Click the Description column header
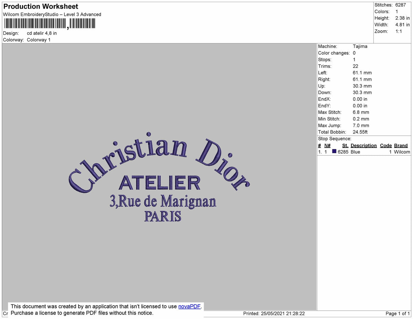413x319 pixels. click(x=364, y=145)
